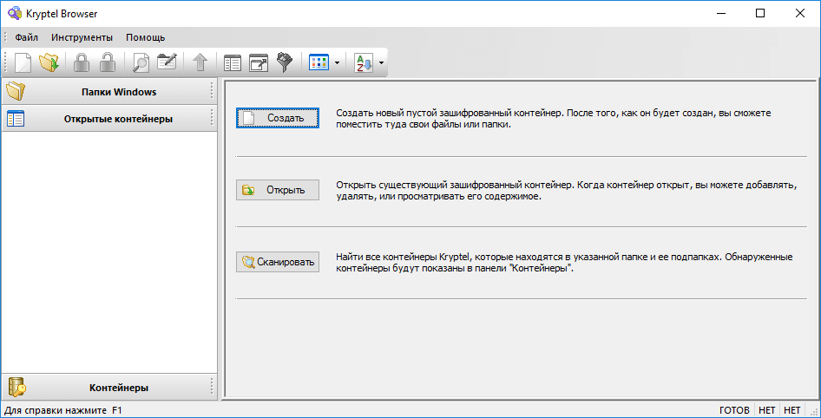Open the Помощь menu
The height and width of the screenshot is (418, 821).
[x=146, y=37]
